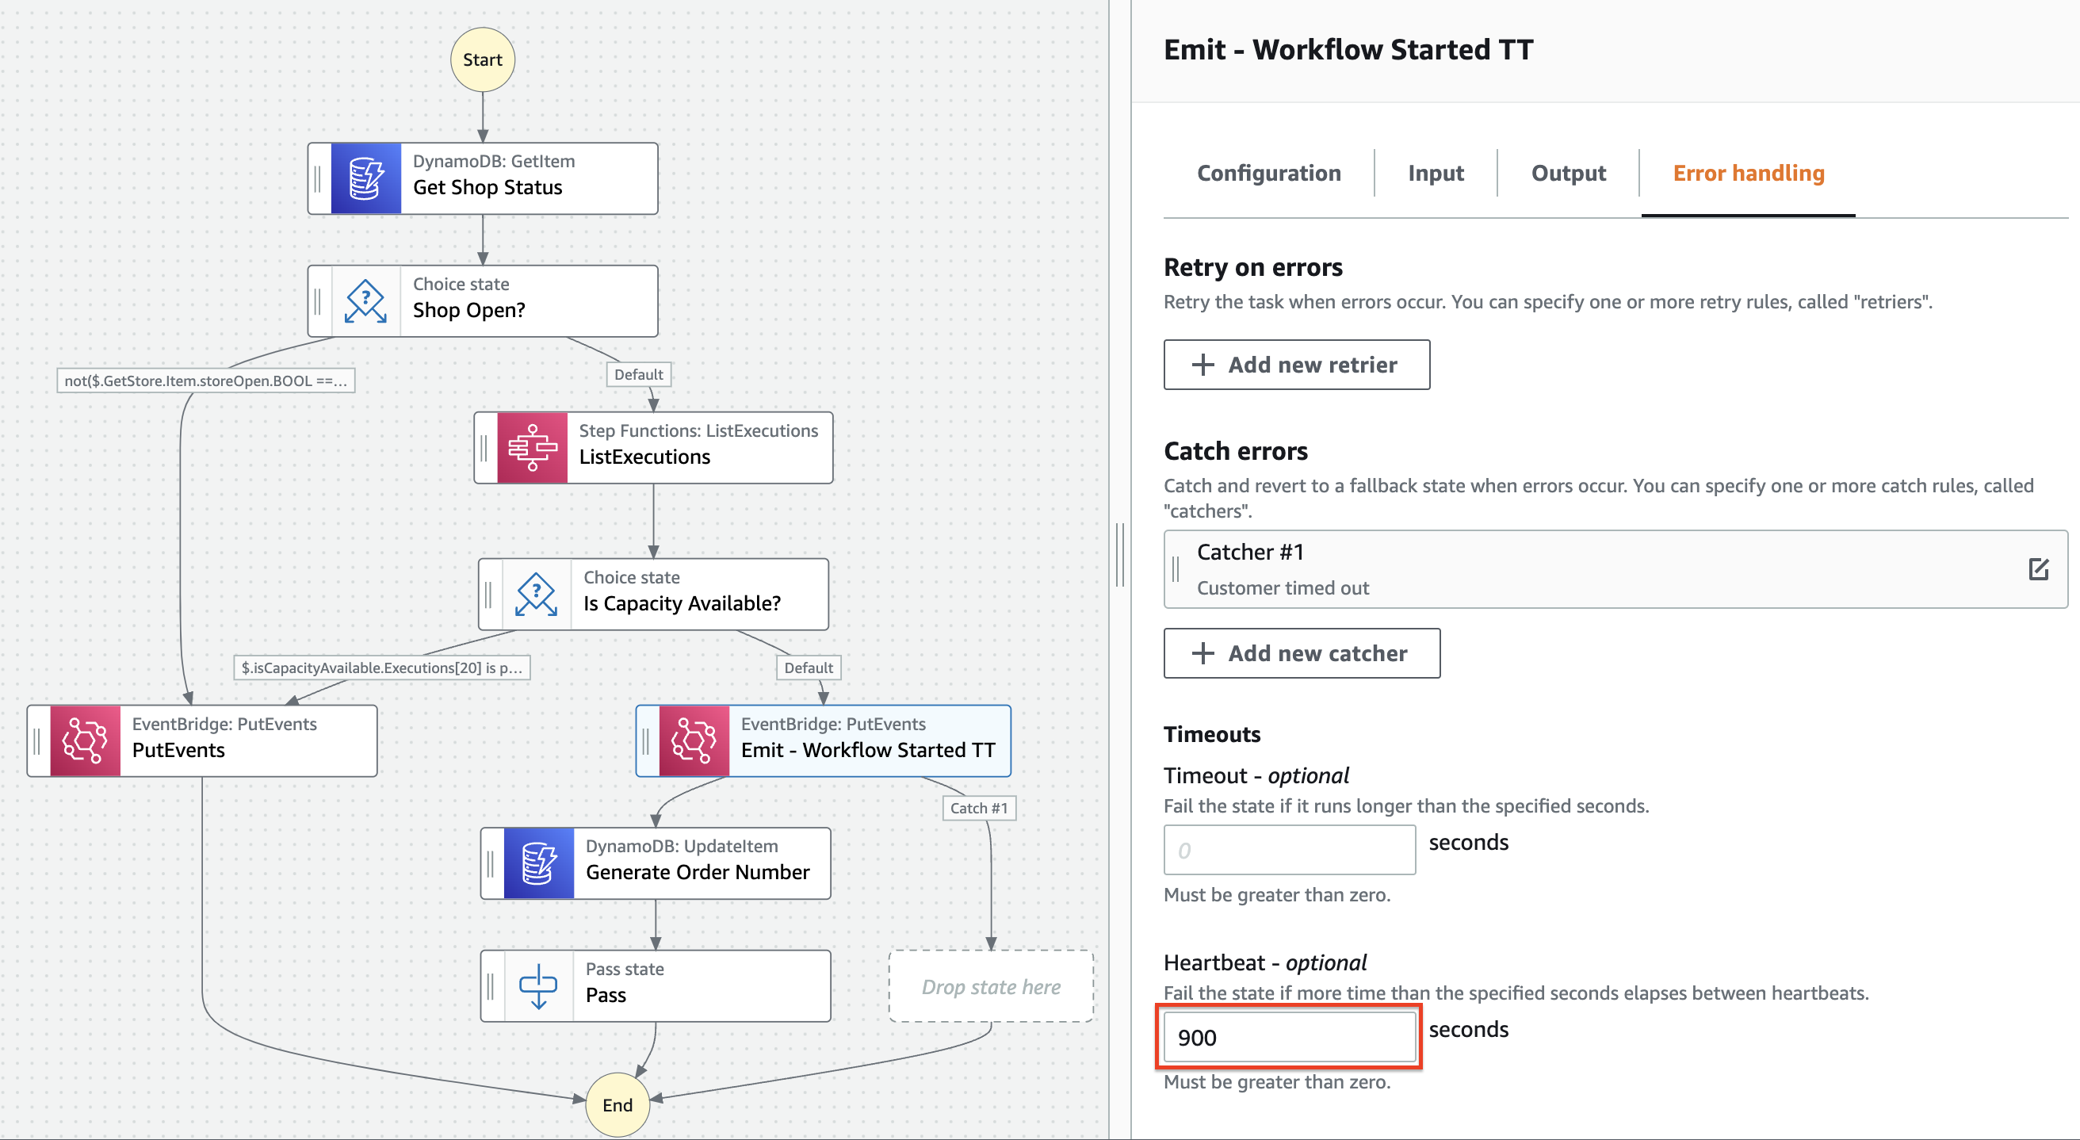Screen dimensions: 2080x1140
Task: Click the panel divider handle between canvas and inspector
Action: (1120, 556)
